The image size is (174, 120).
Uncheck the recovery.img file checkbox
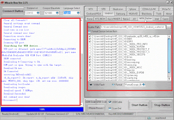pyautogui.click(x=90, y=62)
